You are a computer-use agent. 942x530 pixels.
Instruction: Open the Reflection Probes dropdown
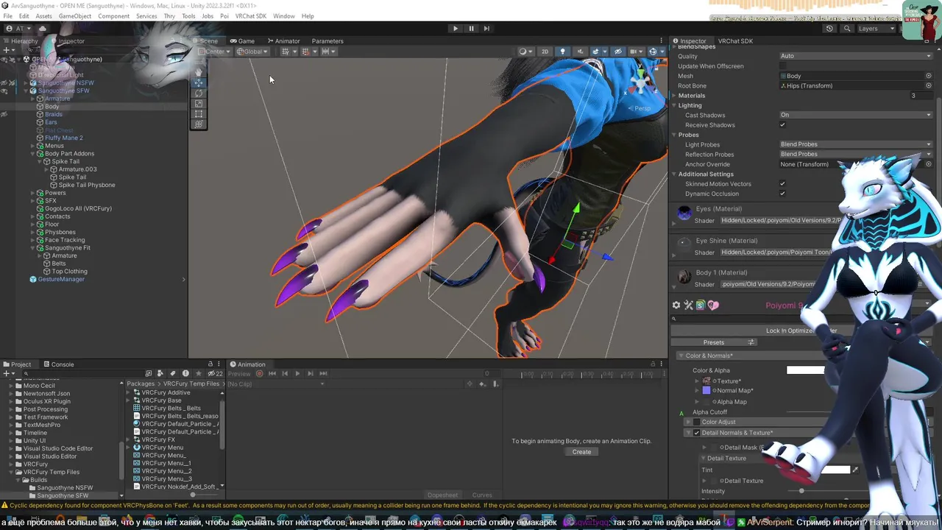tap(856, 154)
